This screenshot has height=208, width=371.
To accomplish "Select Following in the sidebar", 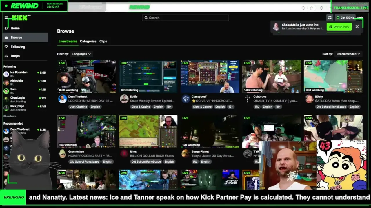I will 25,47.
